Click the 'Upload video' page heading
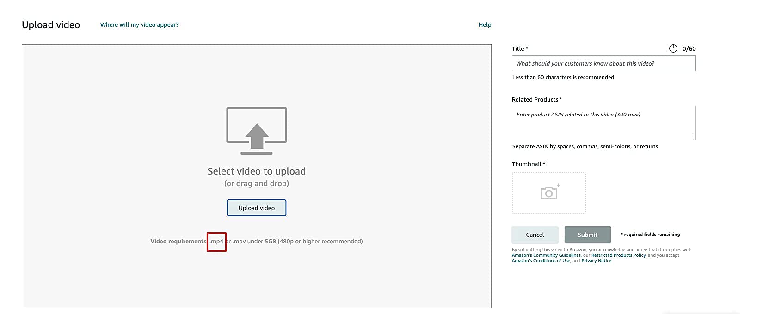This screenshot has width=763, height=314. (x=51, y=25)
